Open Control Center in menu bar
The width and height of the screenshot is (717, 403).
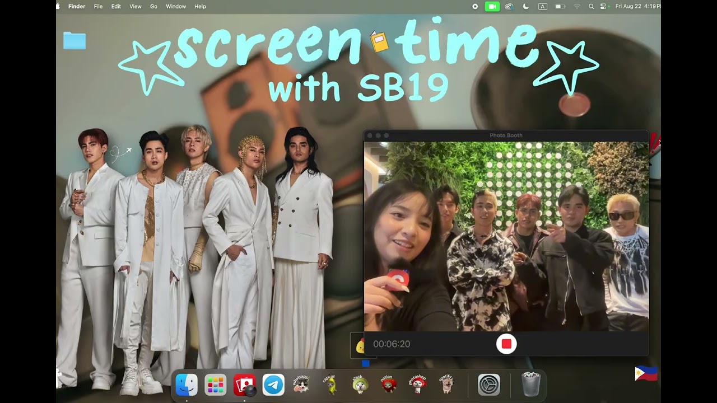coord(604,6)
